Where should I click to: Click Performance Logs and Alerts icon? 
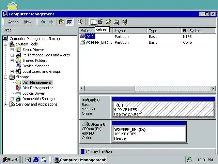pyautogui.click(x=18, y=55)
